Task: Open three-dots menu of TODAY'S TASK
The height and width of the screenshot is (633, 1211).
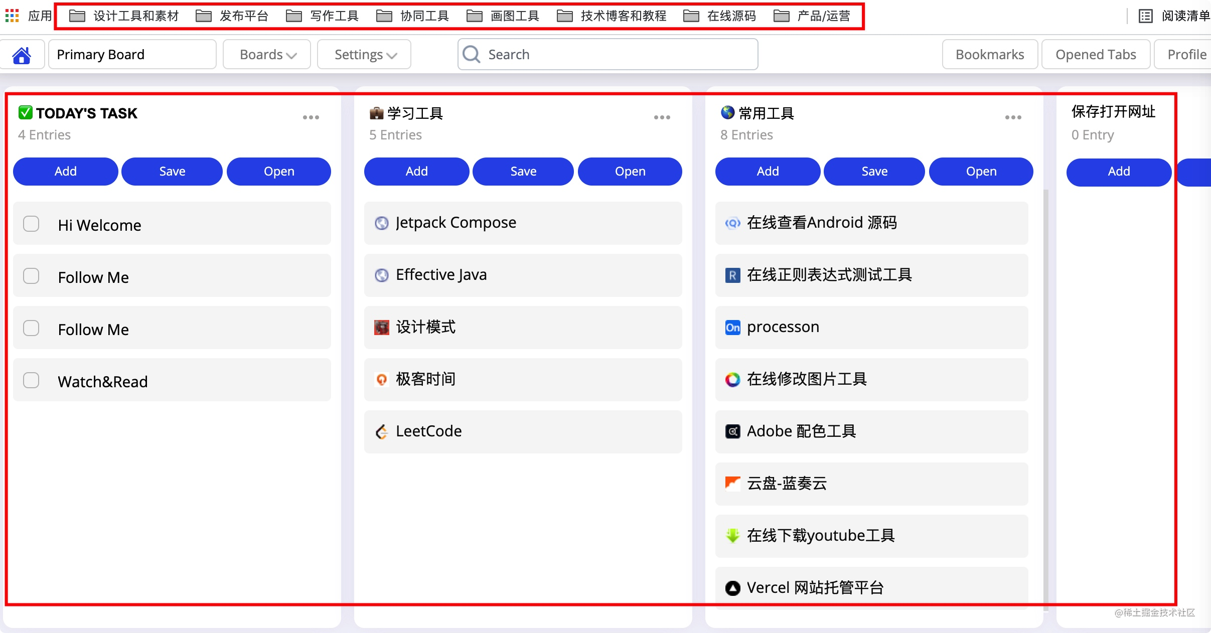Action: coord(311,117)
